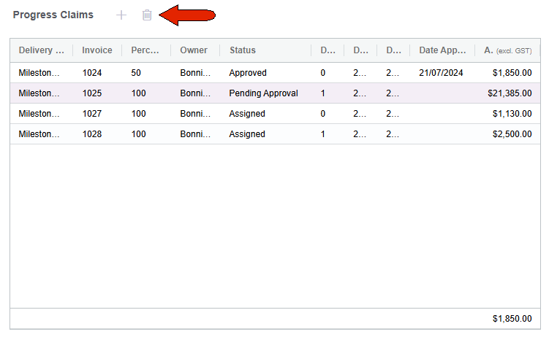The image size is (549, 337).
Task: Click the Pending Approval status cell
Action: coord(264,93)
